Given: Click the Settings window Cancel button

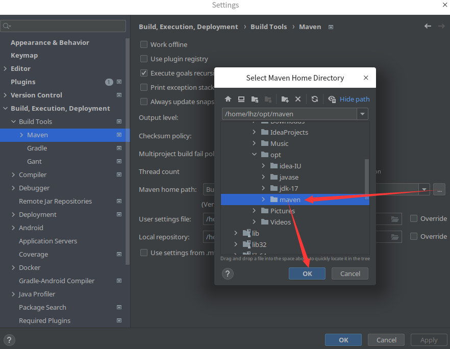Looking at the screenshot, I should 386,340.
